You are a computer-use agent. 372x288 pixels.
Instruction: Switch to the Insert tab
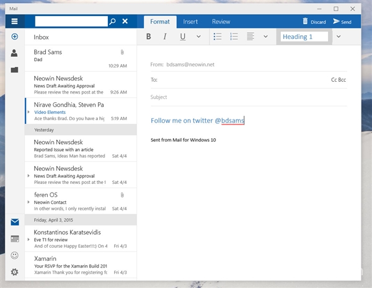[190, 22]
